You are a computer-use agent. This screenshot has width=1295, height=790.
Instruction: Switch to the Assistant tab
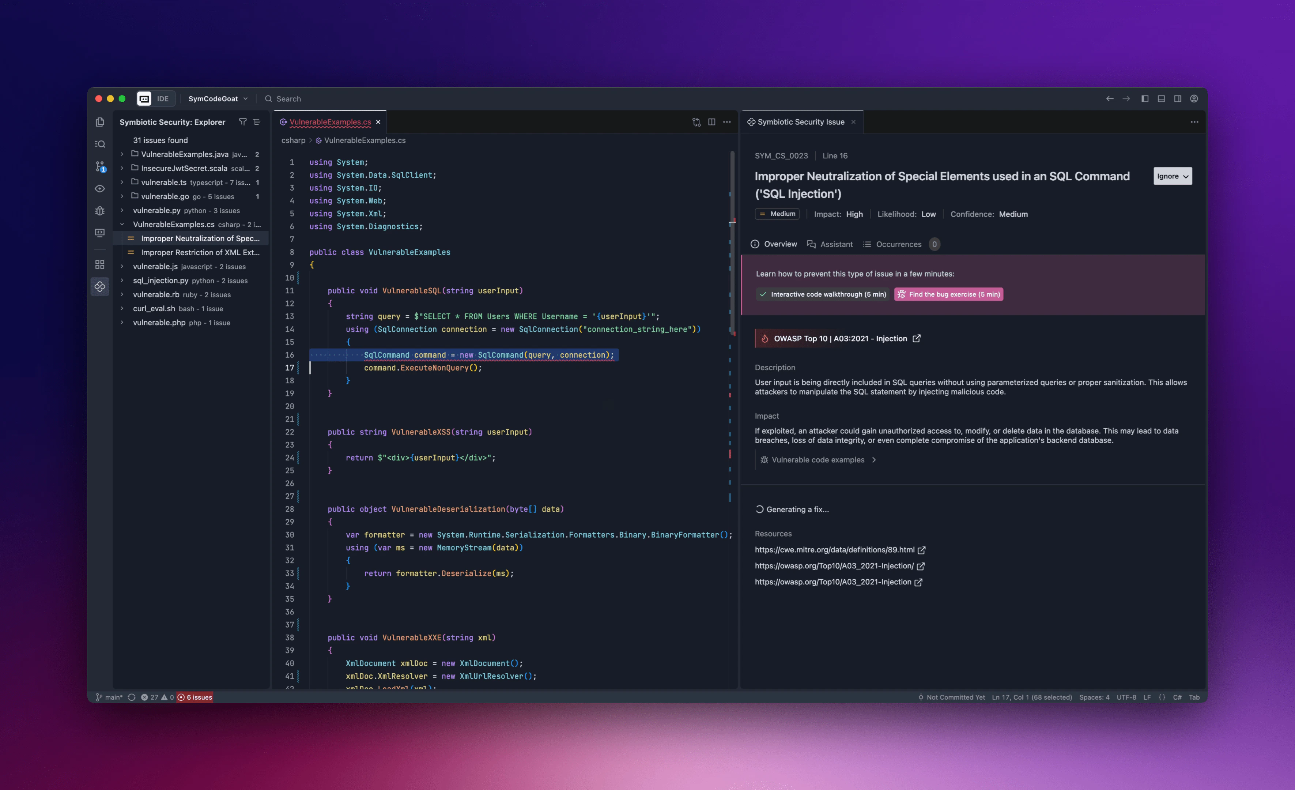(x=830, y=244)
